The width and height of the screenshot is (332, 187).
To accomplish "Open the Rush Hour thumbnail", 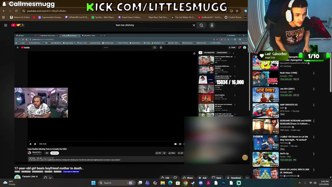I will [x=266, y=79].
